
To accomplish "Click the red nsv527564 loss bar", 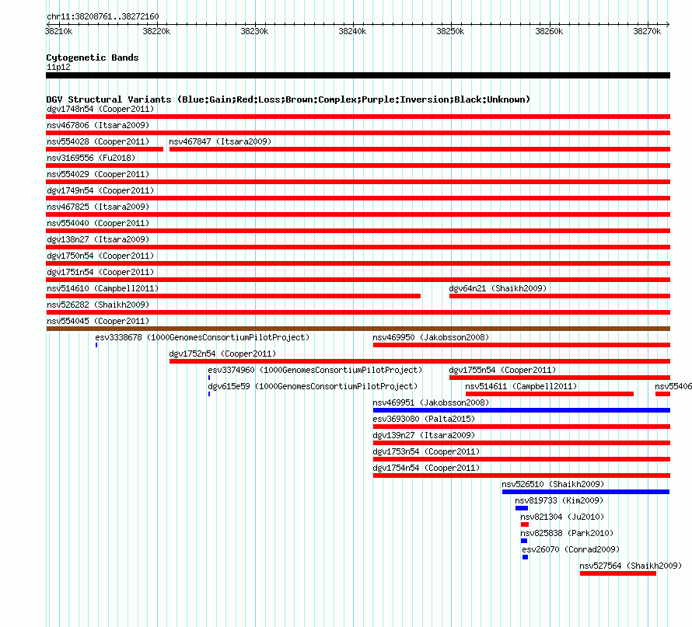I will pos(618,573).
